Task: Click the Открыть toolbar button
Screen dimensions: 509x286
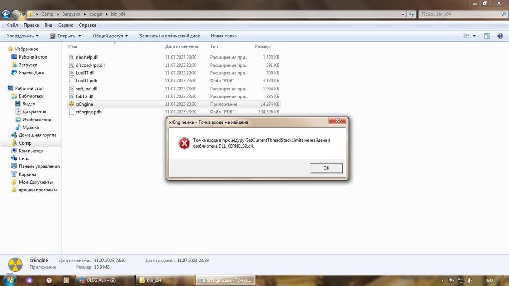Action: (x=62, y=36)
